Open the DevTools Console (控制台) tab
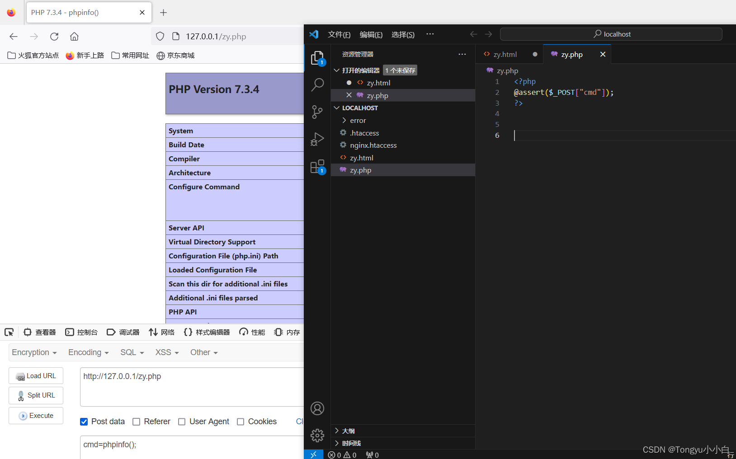The height and width of the screenshot is (459, 736). click(81, 333)
